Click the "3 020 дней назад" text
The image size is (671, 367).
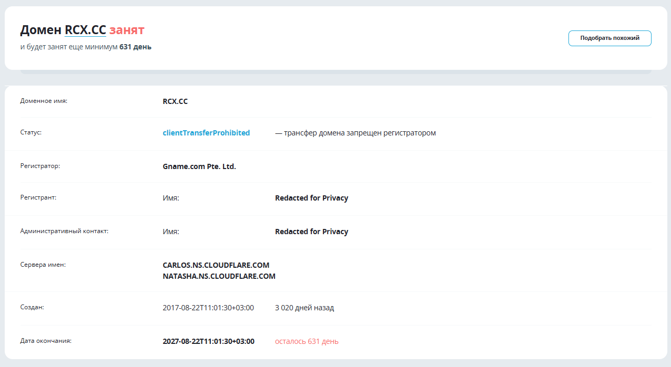[x=304, y=308]
